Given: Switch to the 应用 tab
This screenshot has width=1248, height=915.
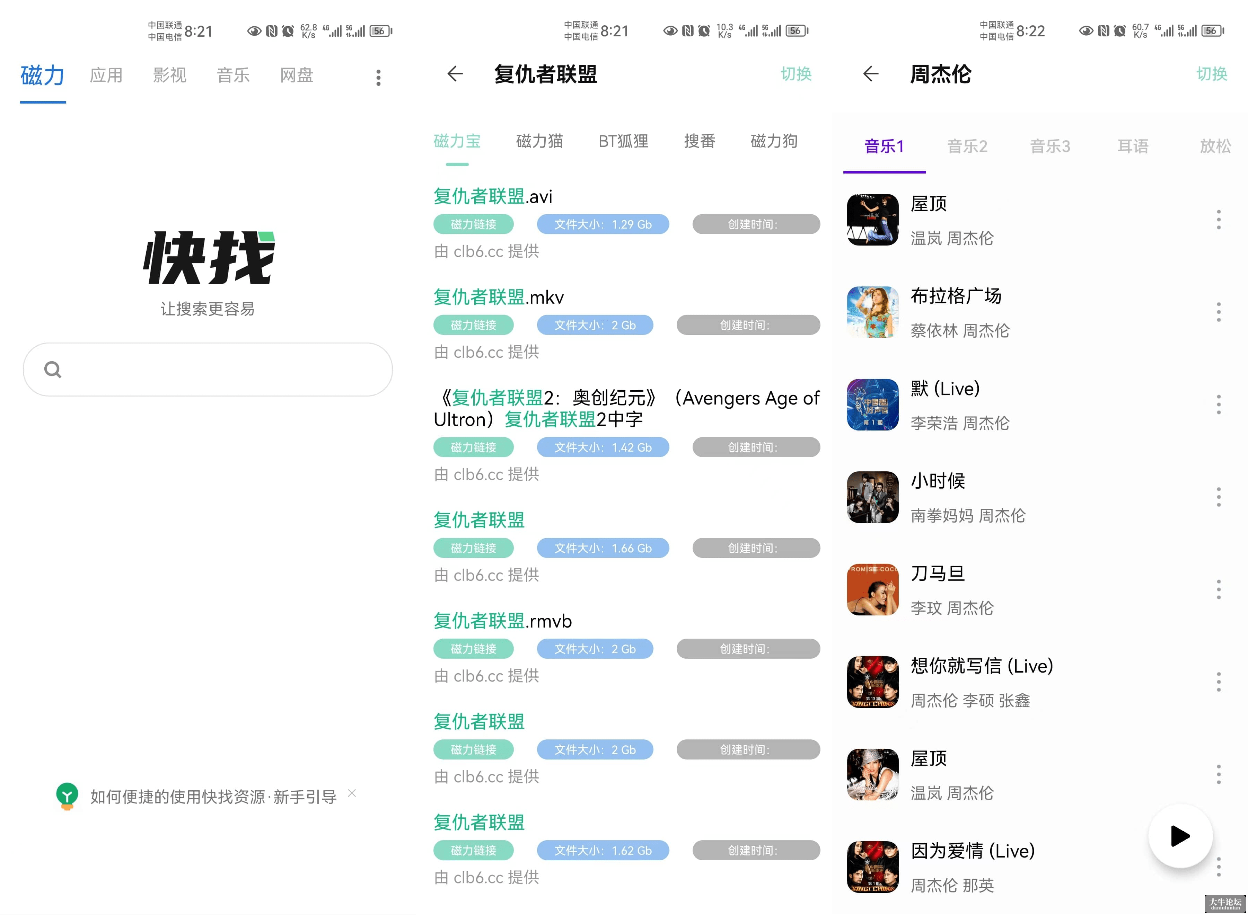Looking at the screenshot, I should point(106,75).
